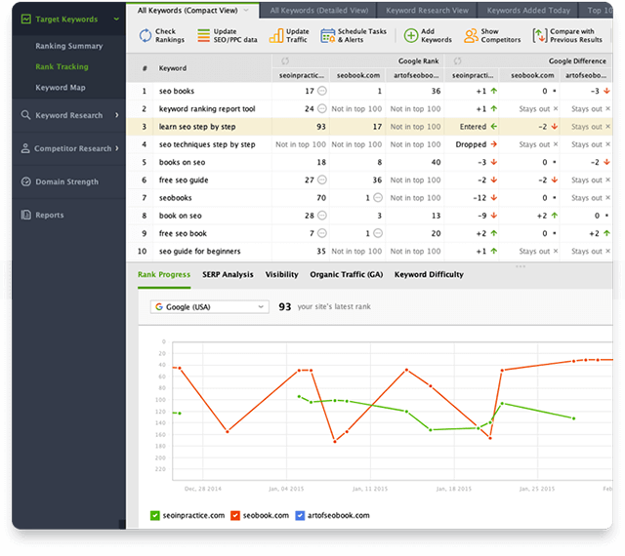Open the Organic Traffic (GA) tab

(347, 274)
